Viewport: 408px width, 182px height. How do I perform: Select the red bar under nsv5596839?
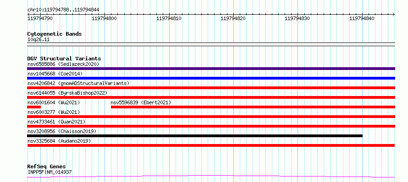[x=253, y=107]
